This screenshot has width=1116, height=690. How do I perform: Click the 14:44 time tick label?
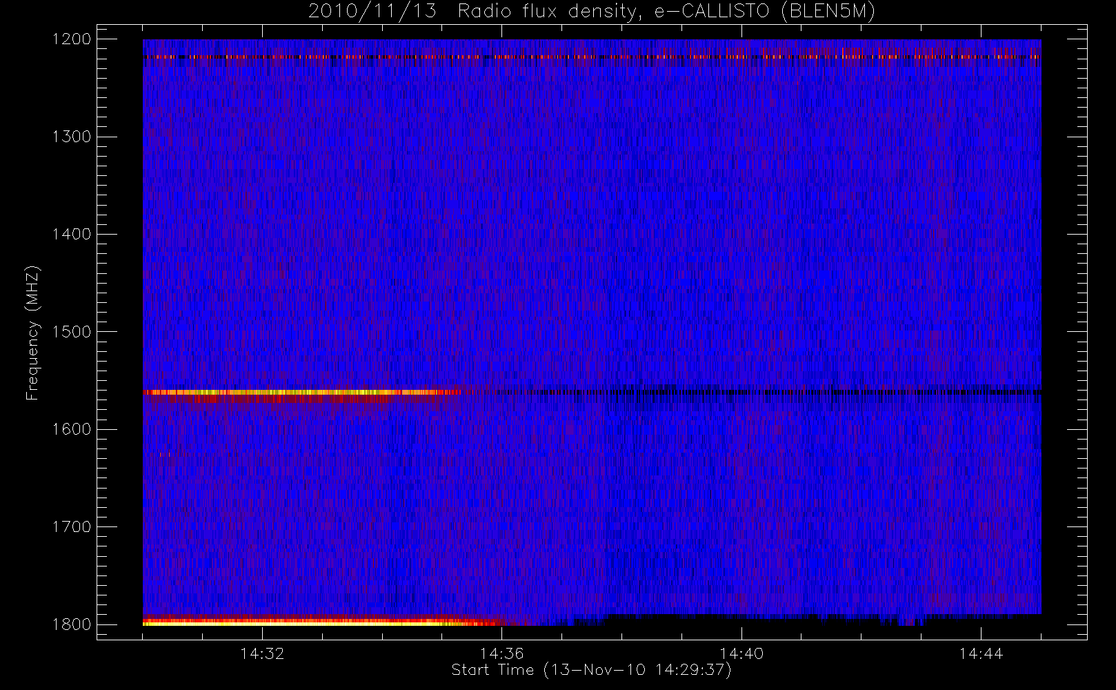click(x=981, y=653)
